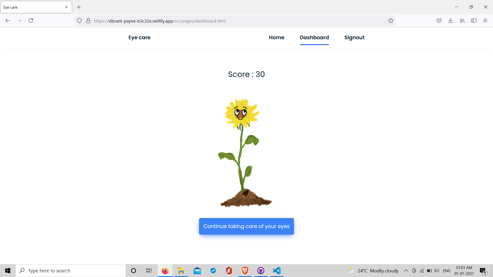Viewport: 493px width, 277px height.
Task: Open the Save to Pocket icon
Action: 439,21
